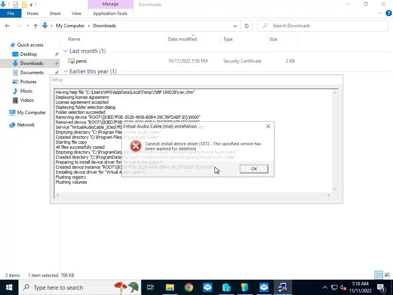Open Explorer help question mark
This screenshot has width=393, height=295.
[x=388, y=13]
